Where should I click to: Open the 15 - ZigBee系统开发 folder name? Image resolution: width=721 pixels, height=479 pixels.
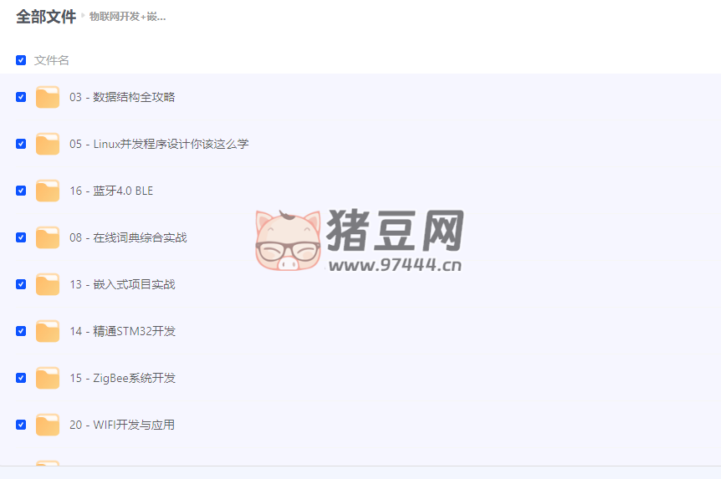[122, 378]
